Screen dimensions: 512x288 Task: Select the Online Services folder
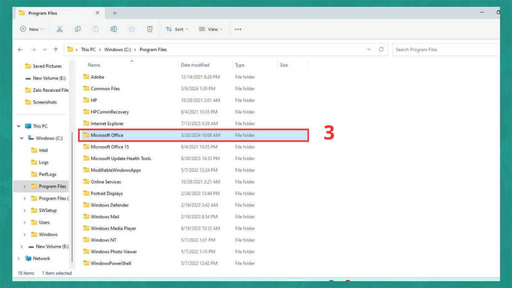(106, 182)
